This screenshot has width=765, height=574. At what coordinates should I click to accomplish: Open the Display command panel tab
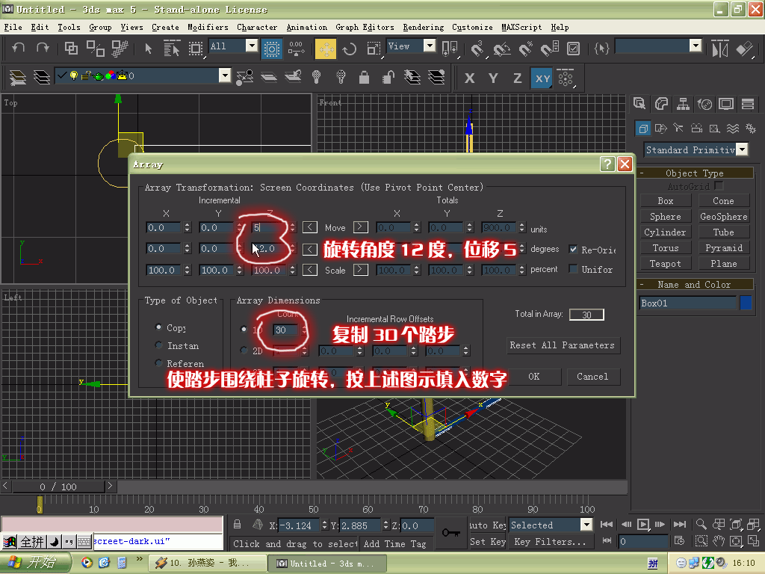pyautogui.click(x=726, y=103)
